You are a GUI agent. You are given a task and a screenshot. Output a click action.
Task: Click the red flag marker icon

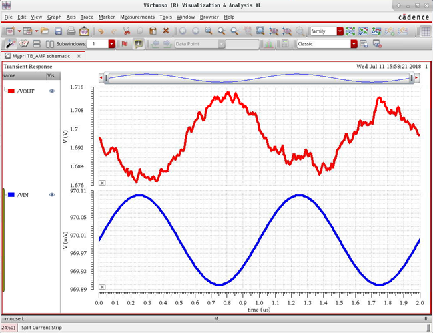pyautogui.click(x=125, y=44)
